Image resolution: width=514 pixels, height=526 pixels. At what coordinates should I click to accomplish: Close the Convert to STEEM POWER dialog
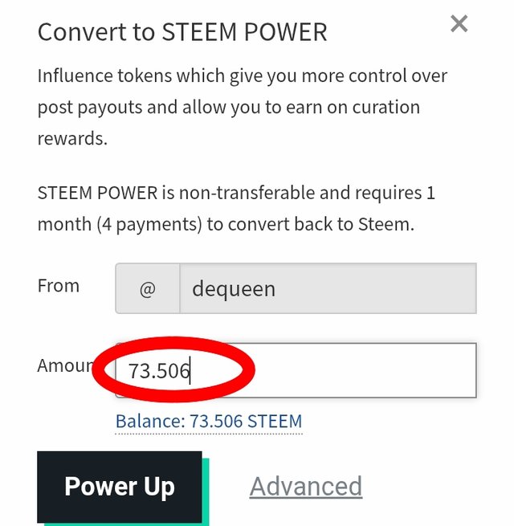[459, 24]
